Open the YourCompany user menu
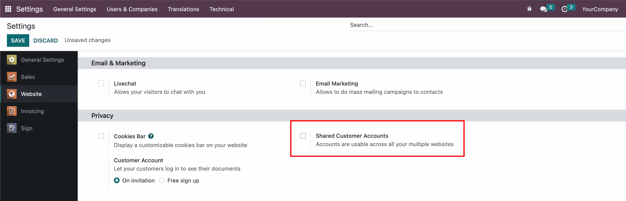The height and width of the screenshot is (201, 626). [600, 9]
